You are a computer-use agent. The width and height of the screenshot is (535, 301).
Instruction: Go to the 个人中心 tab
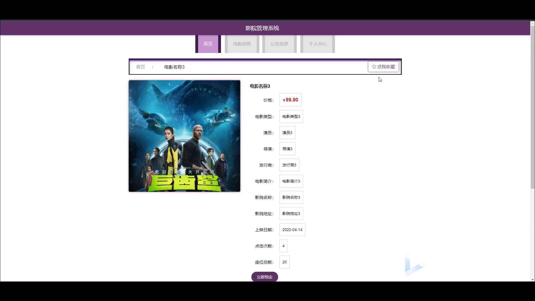(318, 44)
